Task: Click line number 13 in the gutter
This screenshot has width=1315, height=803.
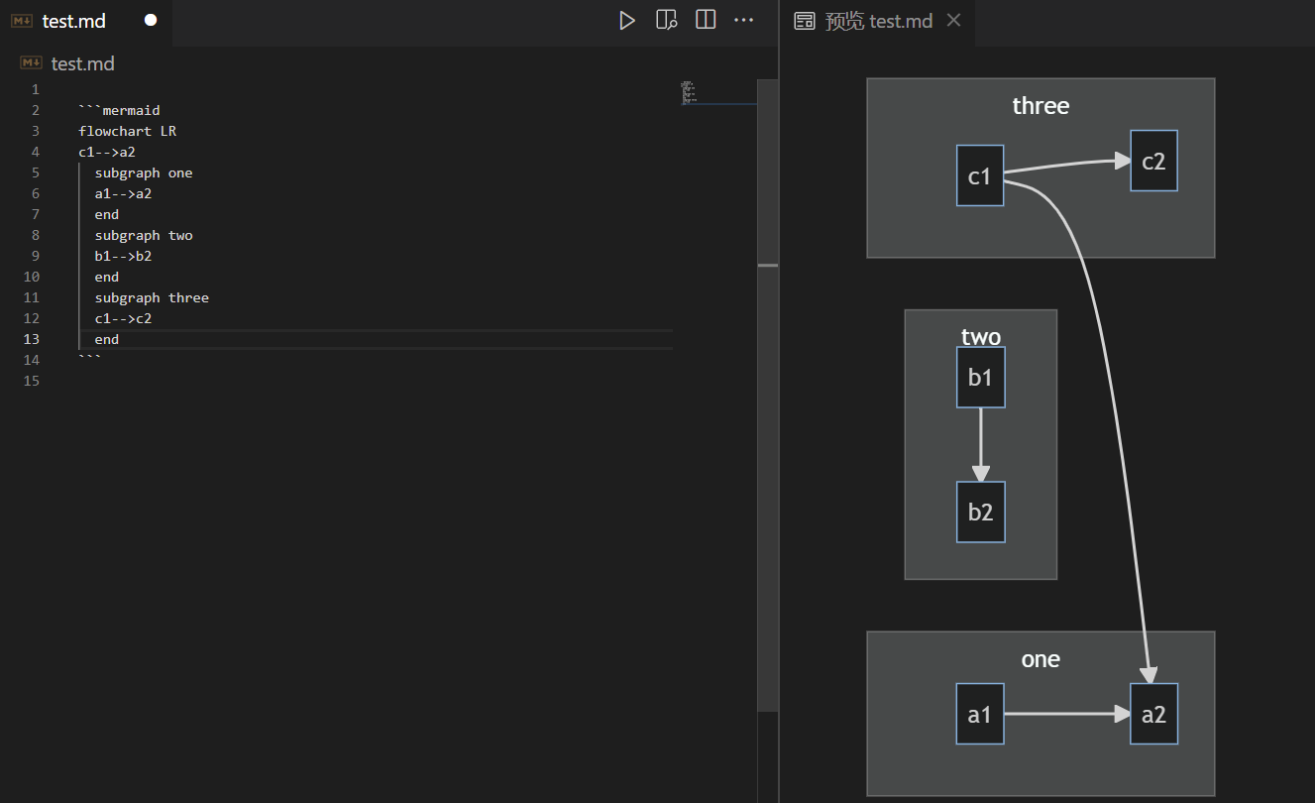Action: [x=32, y=339]
